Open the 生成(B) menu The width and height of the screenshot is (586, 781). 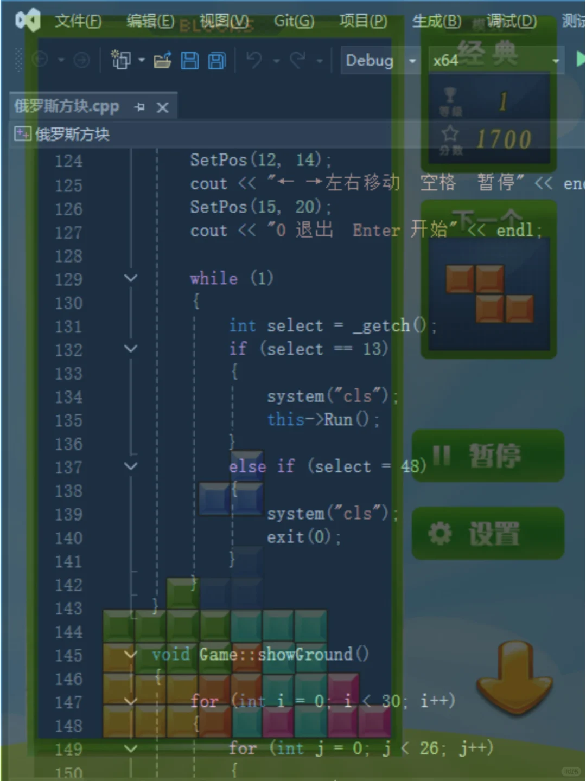pos(437,21)
